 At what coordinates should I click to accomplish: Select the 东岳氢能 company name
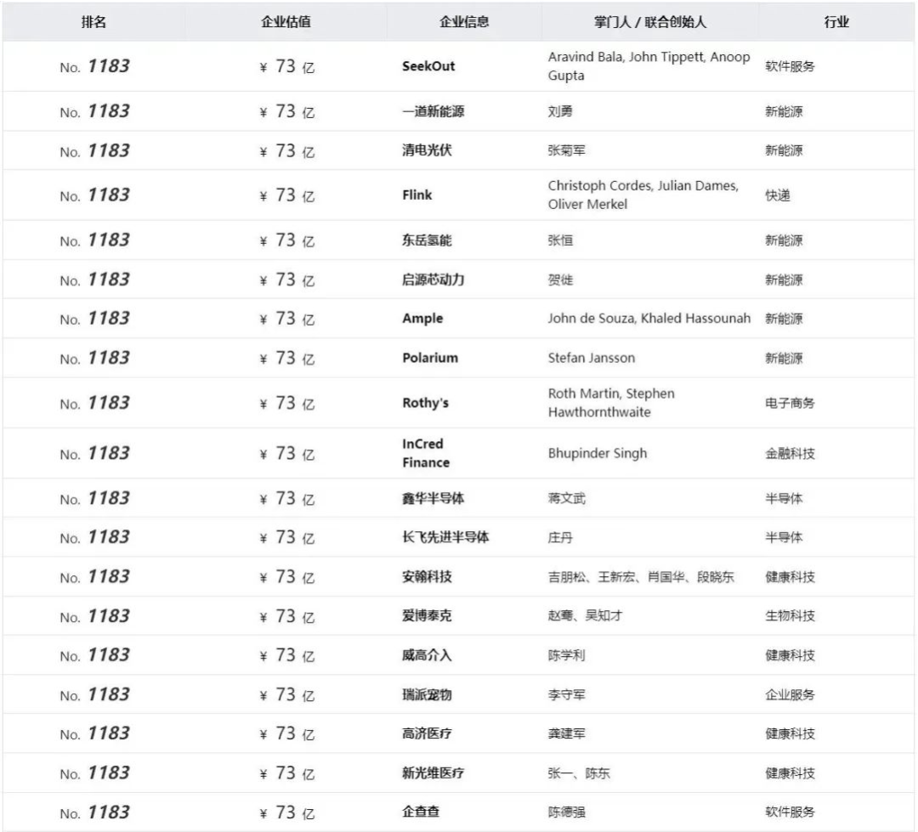[x=427, y=240]
